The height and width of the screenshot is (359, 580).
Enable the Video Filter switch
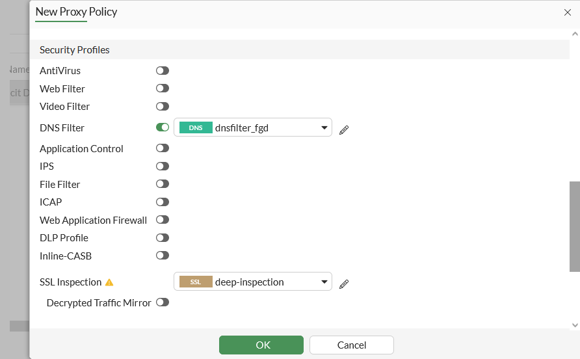pyautogui.click(x=163, y=106)
